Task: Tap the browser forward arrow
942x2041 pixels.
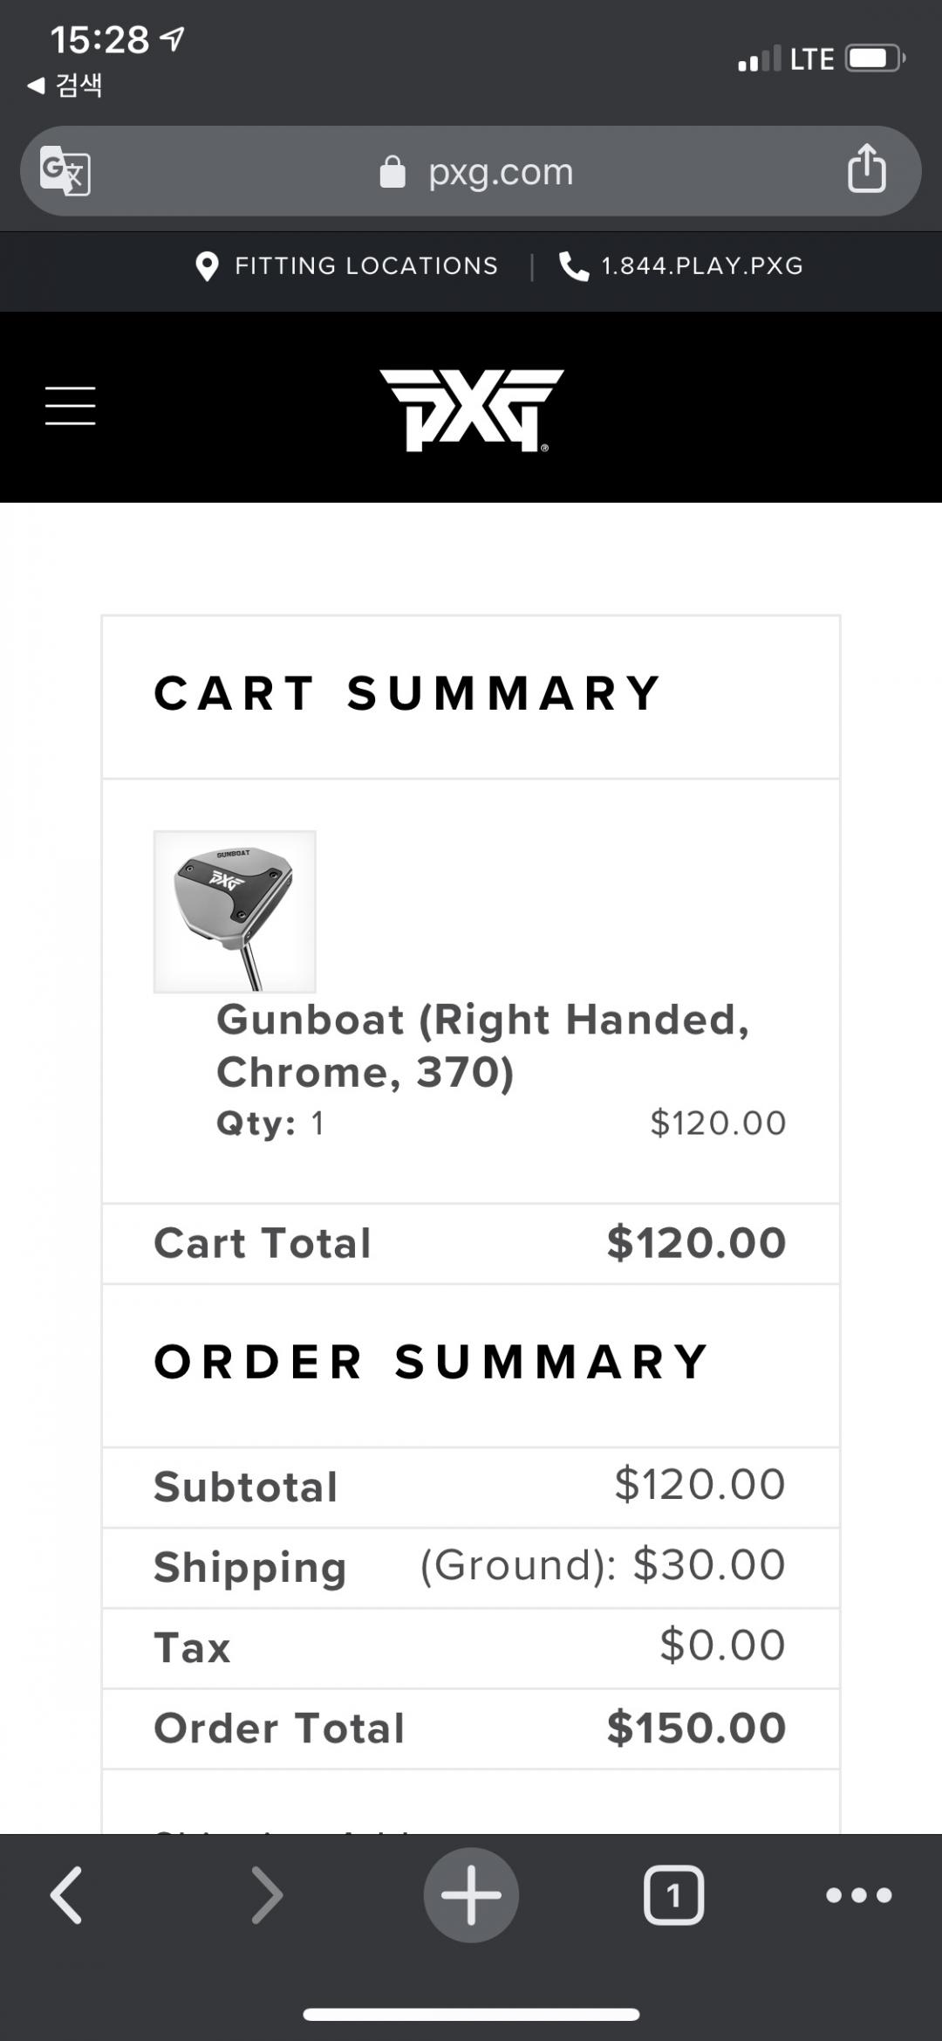Action: (x=267, y=1895)
